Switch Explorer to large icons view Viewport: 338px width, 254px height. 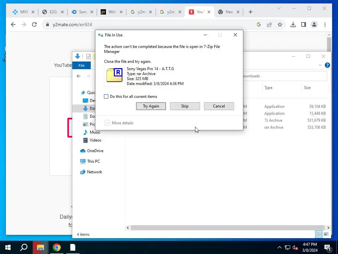click(326, 234)
